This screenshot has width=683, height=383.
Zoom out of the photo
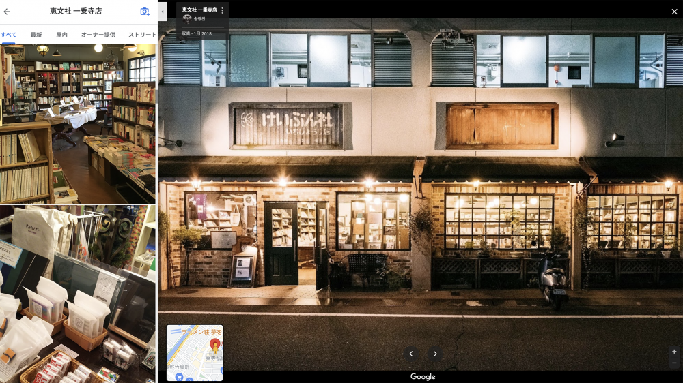[x=674, y=363]
